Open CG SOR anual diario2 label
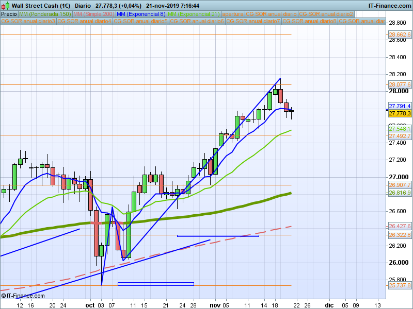Image resolution: width=413 pixels, height=309 pixels. coord(326,14)
